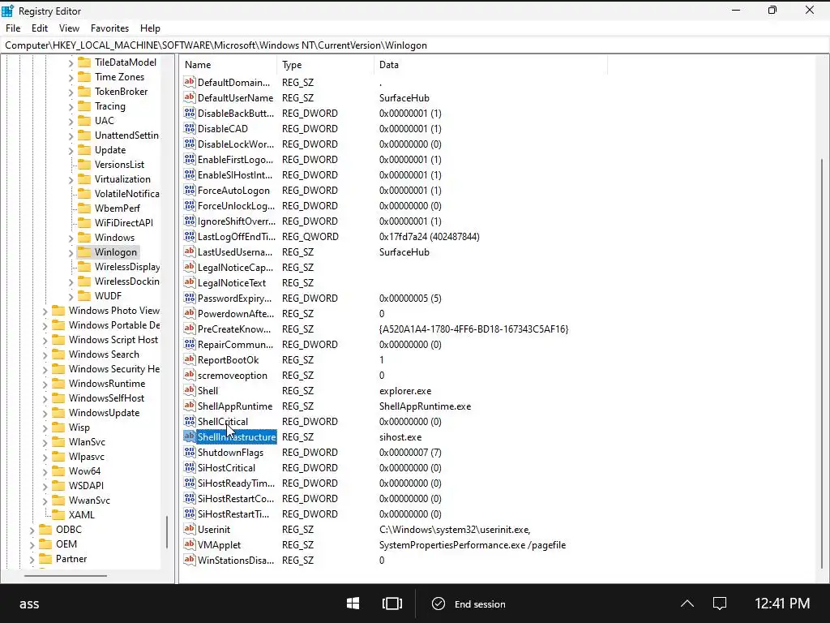Click the folder icon of TokenBroker key

(84, 92)
